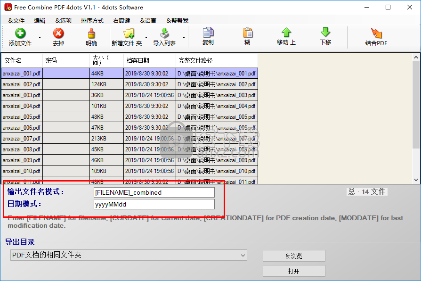Close the Free Combine PDF window

pyautogui.click(x=409, y=7)
